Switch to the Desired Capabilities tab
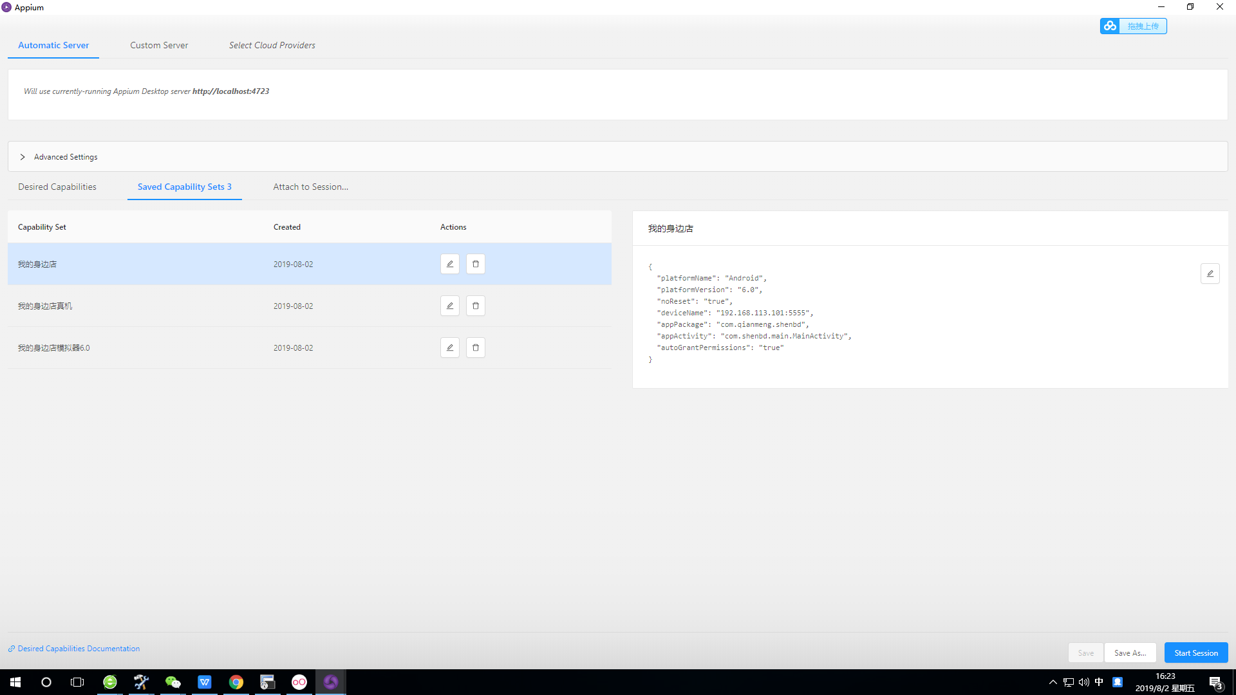This screenshot has height=695, width=1236. coord(57,187)
